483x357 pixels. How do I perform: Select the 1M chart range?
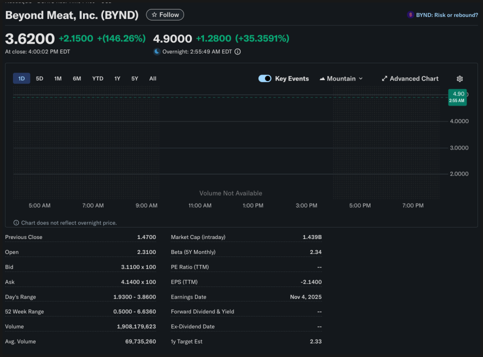tap(58, 78)
